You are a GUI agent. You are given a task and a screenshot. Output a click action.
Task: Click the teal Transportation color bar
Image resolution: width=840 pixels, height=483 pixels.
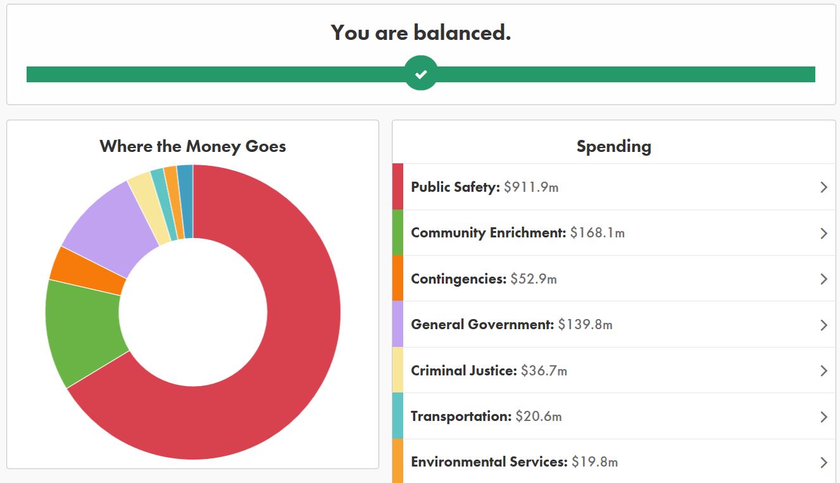(398, 417)
